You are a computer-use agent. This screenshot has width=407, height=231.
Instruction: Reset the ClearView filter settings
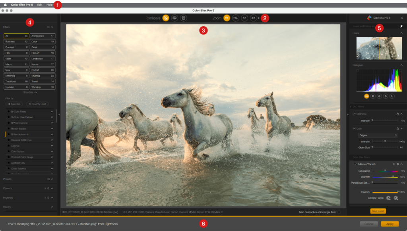[x=397, y=114]
